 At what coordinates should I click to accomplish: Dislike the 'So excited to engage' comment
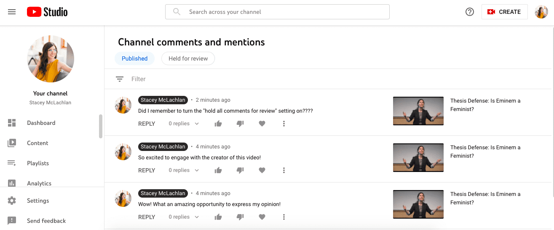(240, 170)
